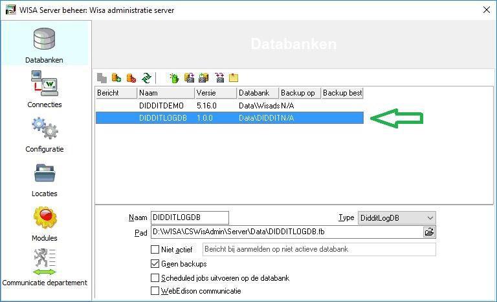Click version 5.16.0 cell
This screenshot has width=497, height=302.
point(206,106)
